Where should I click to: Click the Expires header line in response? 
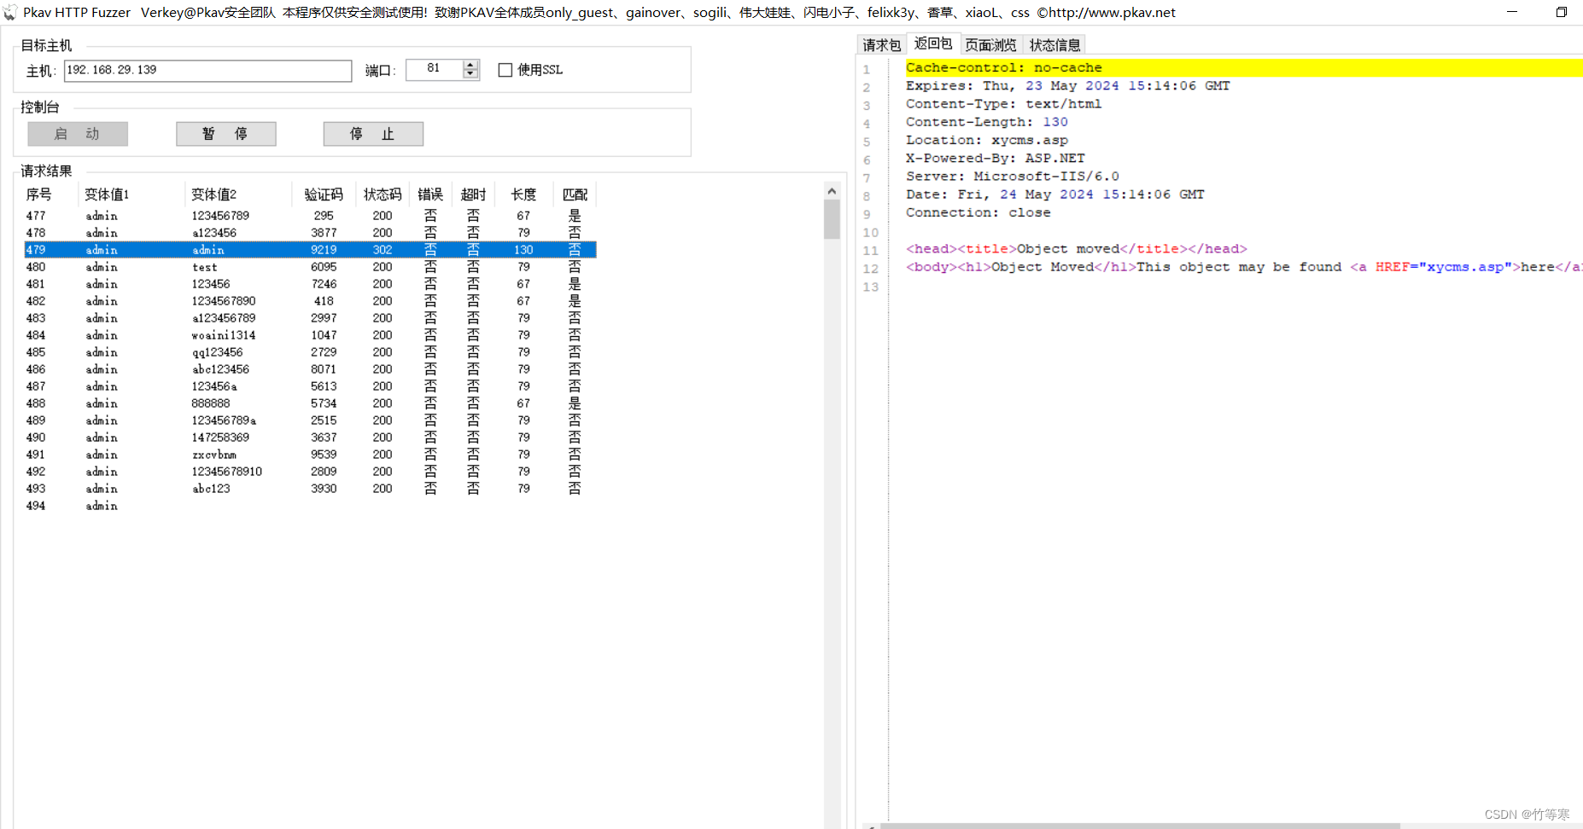[x=1067, y=86]
